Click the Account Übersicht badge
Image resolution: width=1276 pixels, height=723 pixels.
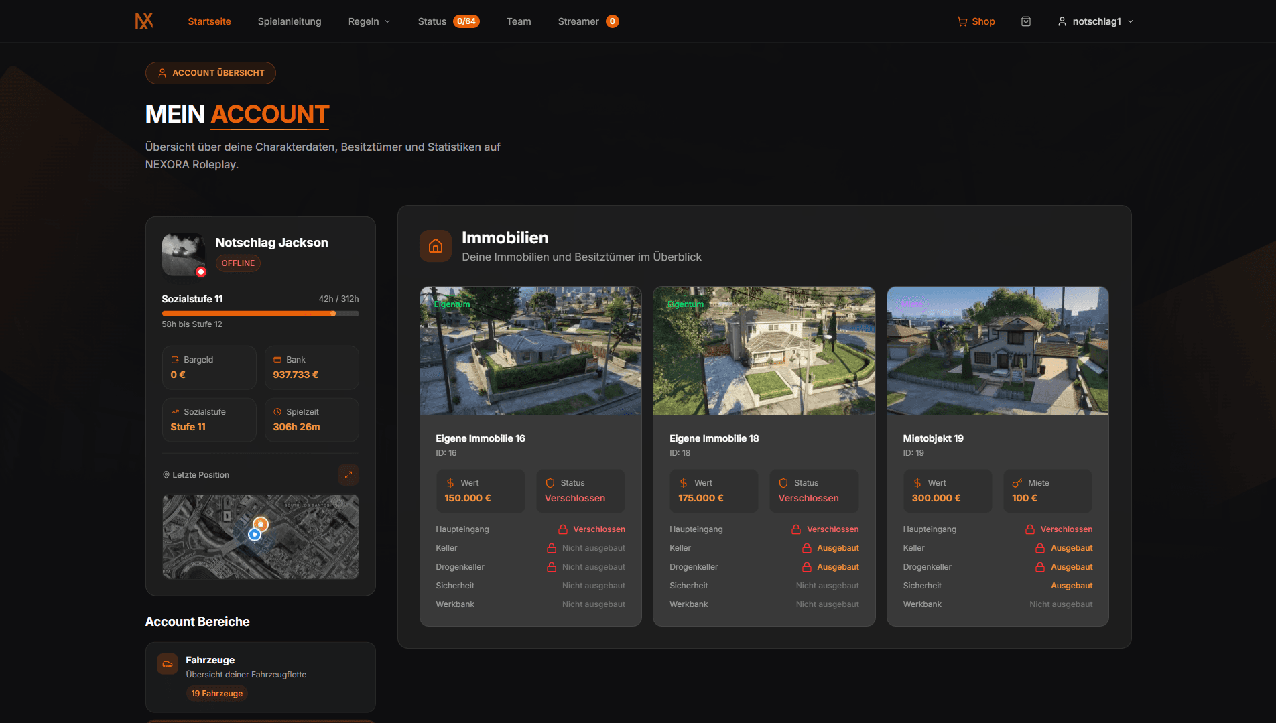click(210, 73)
